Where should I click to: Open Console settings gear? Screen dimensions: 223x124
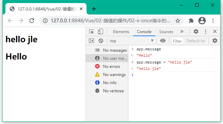pyautogui.click(x=215, y=41)
